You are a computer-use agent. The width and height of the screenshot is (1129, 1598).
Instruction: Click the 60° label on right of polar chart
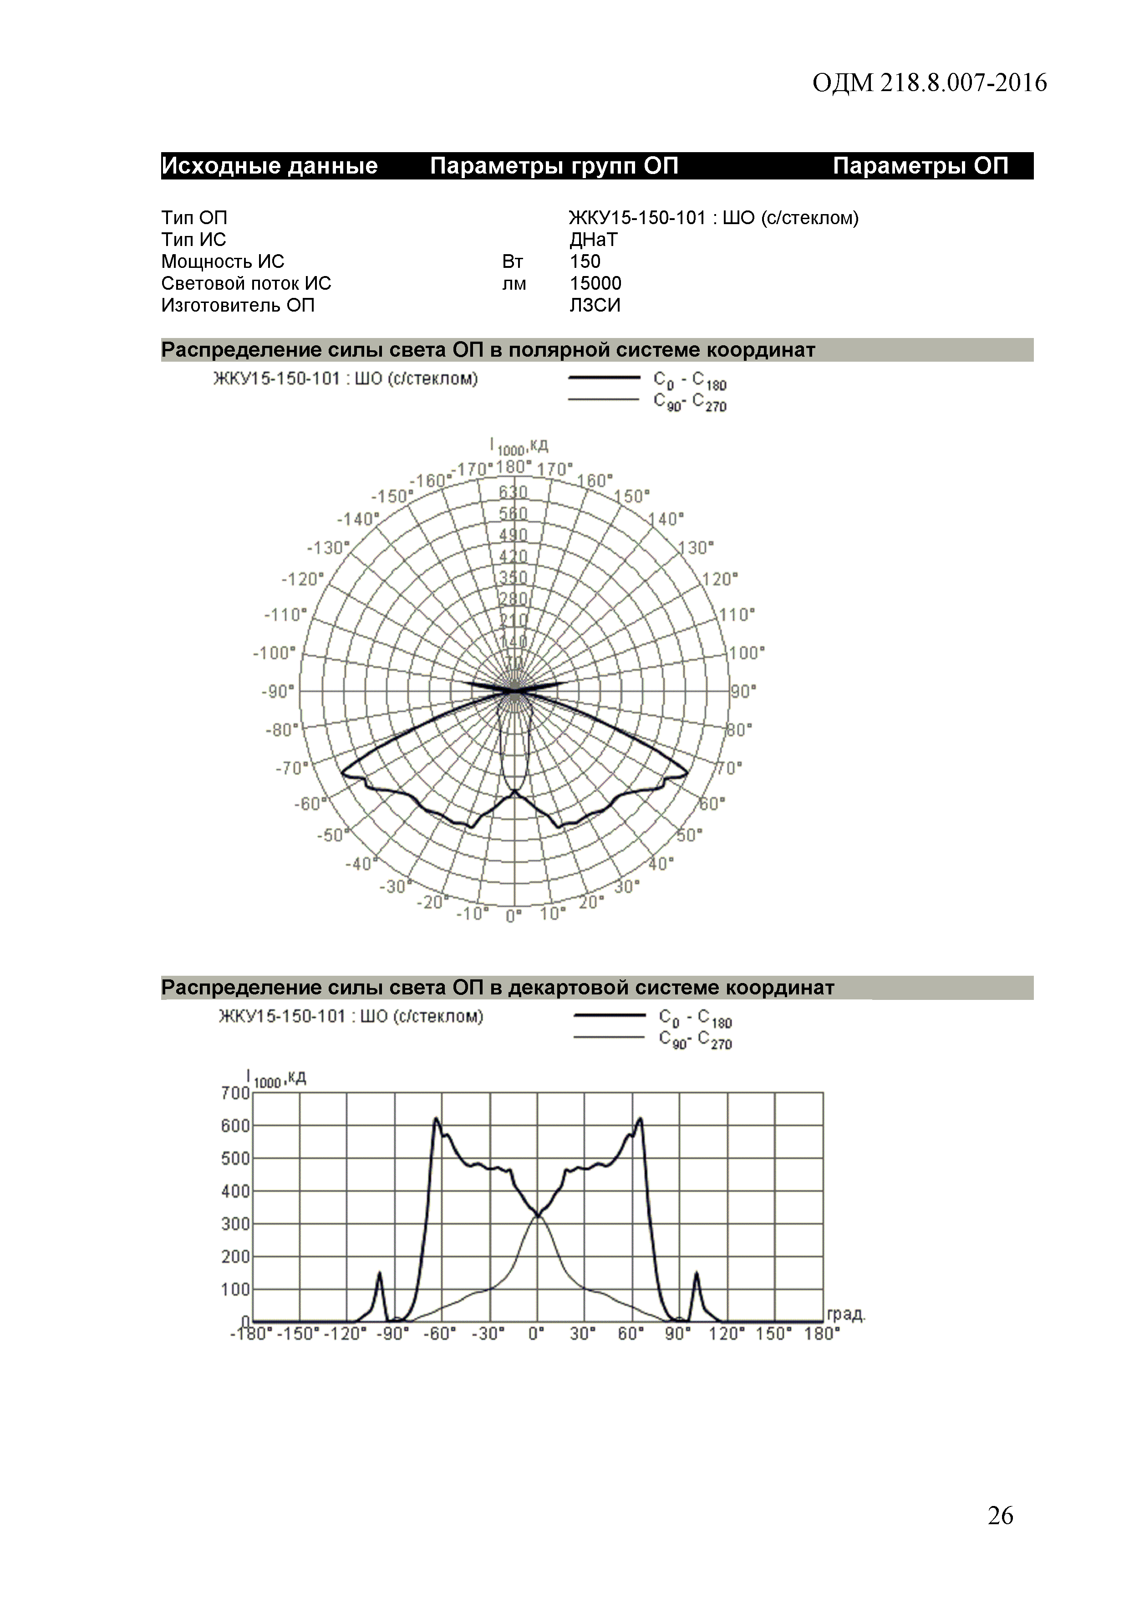[712, 804]
